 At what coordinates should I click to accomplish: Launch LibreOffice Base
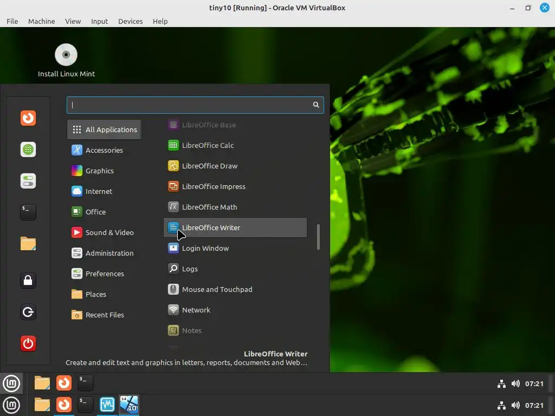235,125
